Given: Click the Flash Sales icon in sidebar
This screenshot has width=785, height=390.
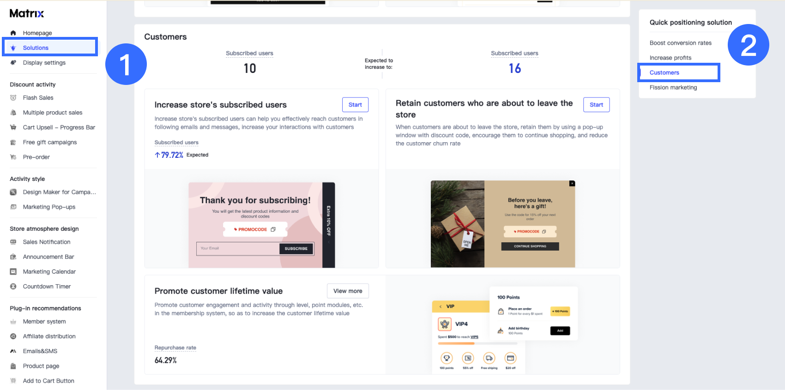Looking at the screenshot, I should pyautogui.click(x=13, y=98).
